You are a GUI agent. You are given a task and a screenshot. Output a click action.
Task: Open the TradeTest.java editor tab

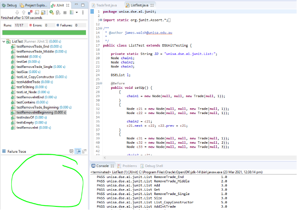click(105, 5)
